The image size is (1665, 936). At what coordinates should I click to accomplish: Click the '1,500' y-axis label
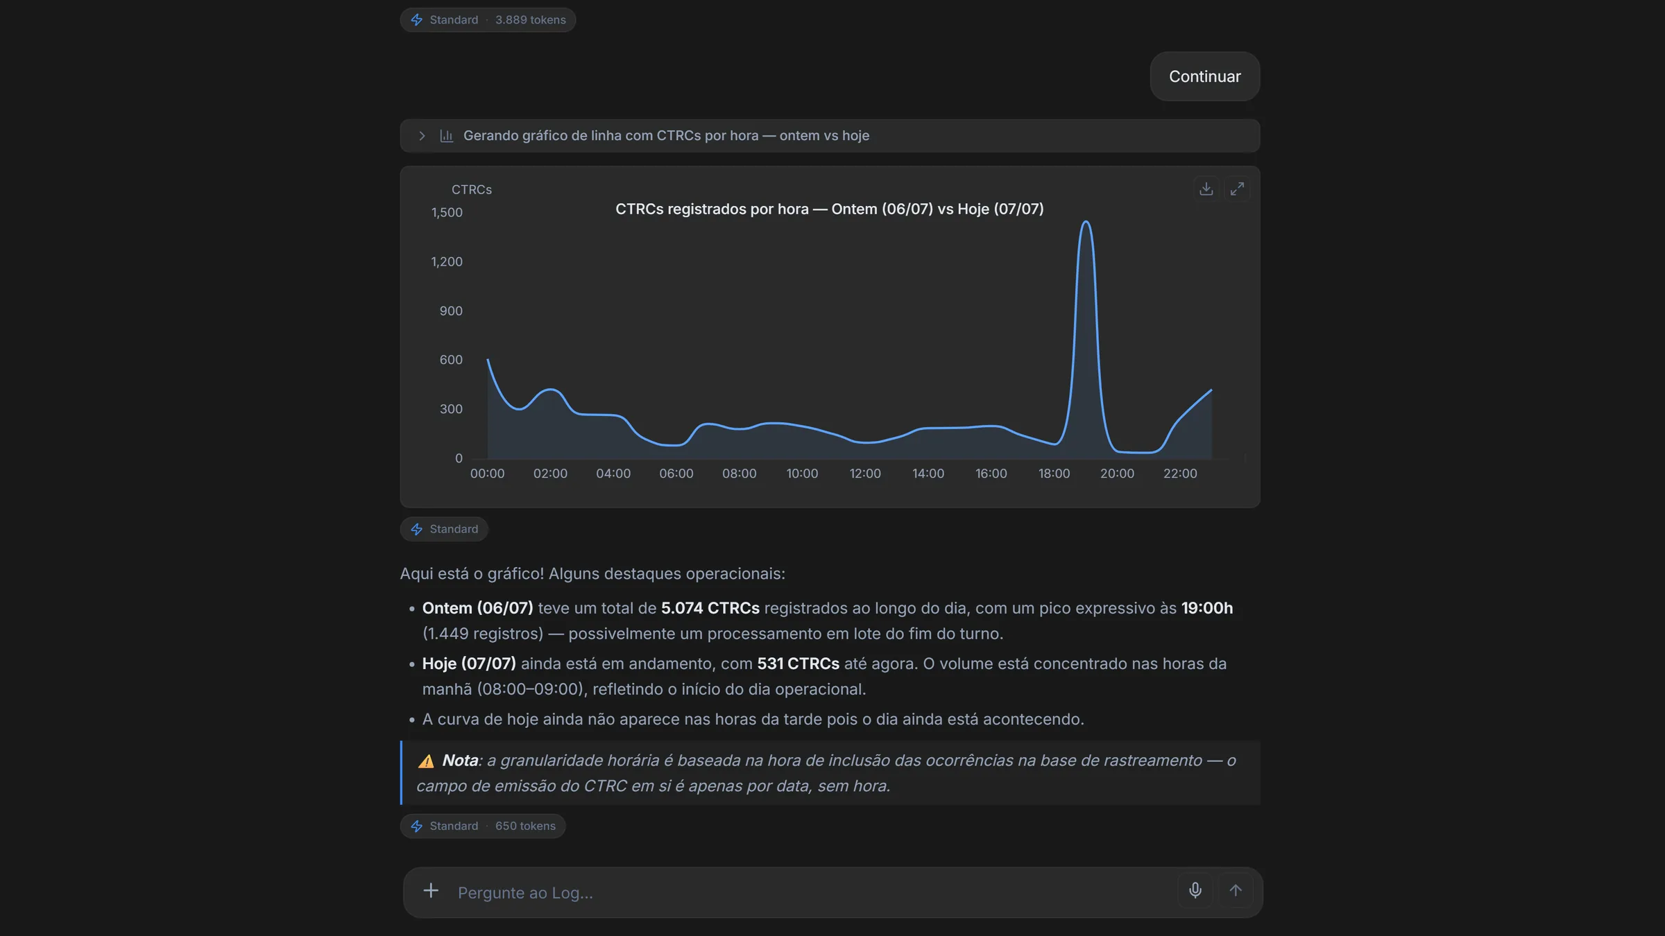pos(447,212)
